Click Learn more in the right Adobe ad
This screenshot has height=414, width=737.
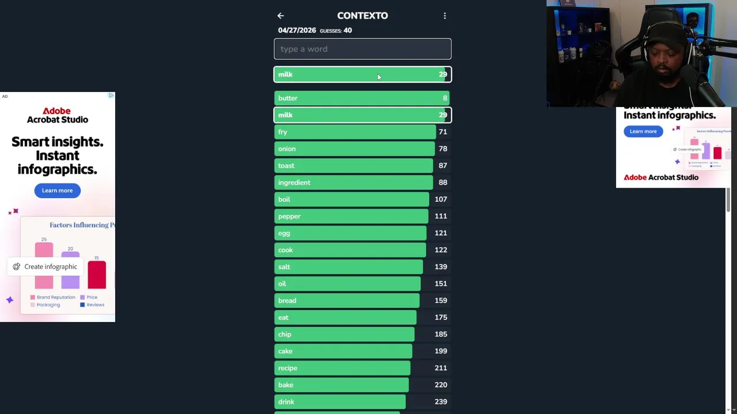[x=643, y=131]
